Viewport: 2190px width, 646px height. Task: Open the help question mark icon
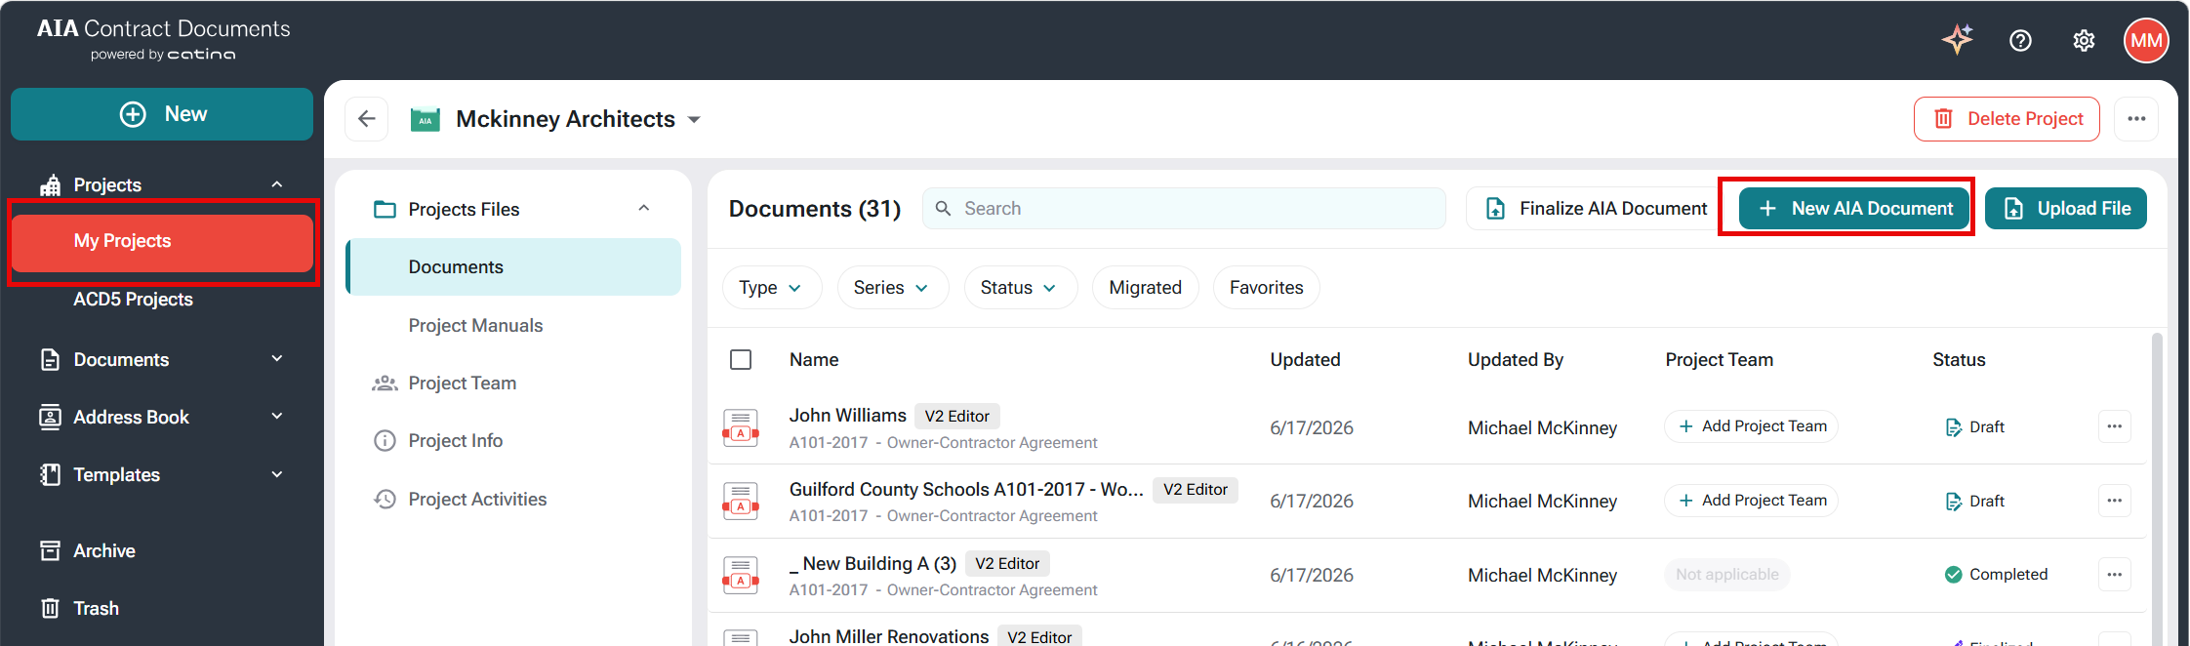(2020, 40)
